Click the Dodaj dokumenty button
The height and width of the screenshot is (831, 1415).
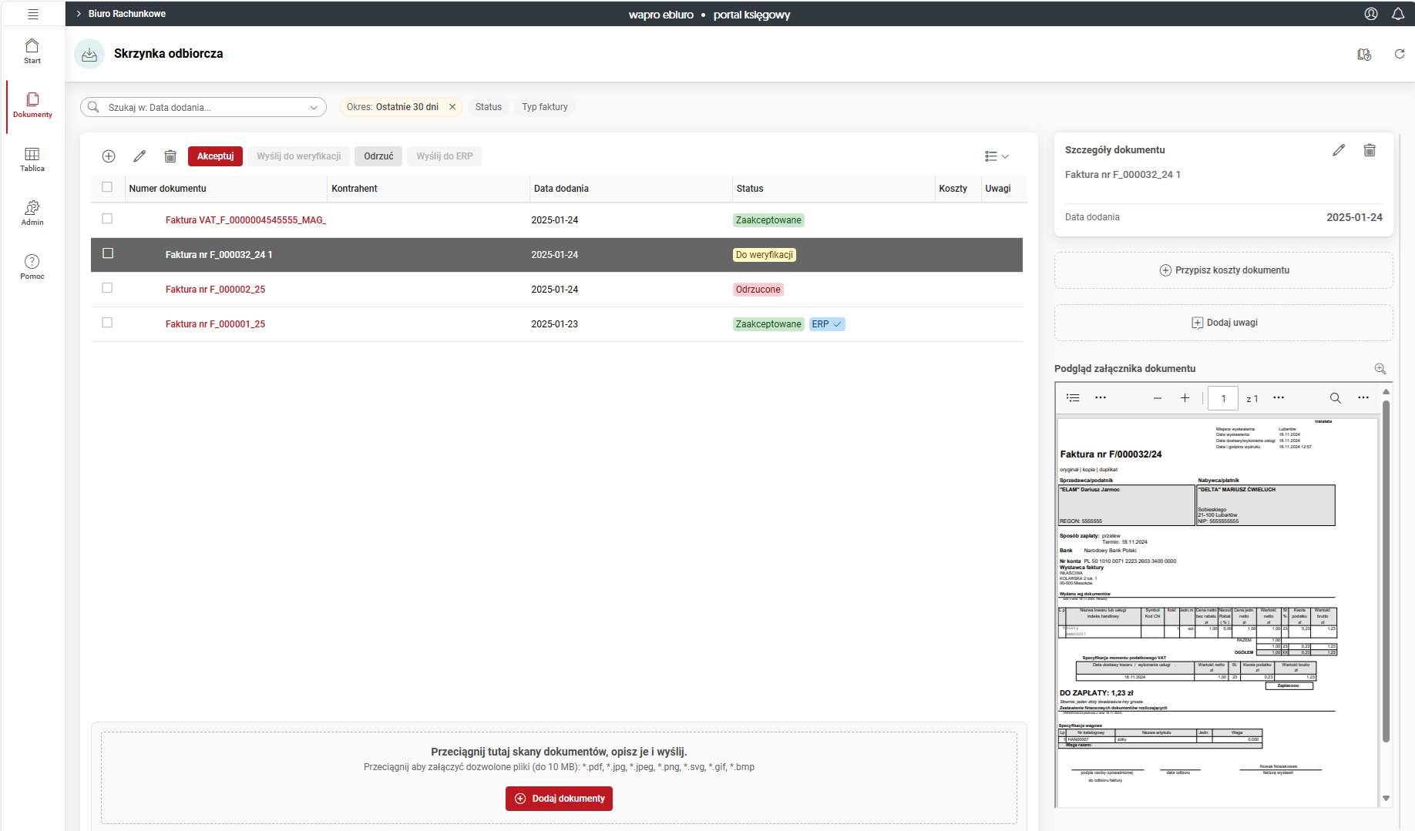pyautogui.click(x=559, y=799)
